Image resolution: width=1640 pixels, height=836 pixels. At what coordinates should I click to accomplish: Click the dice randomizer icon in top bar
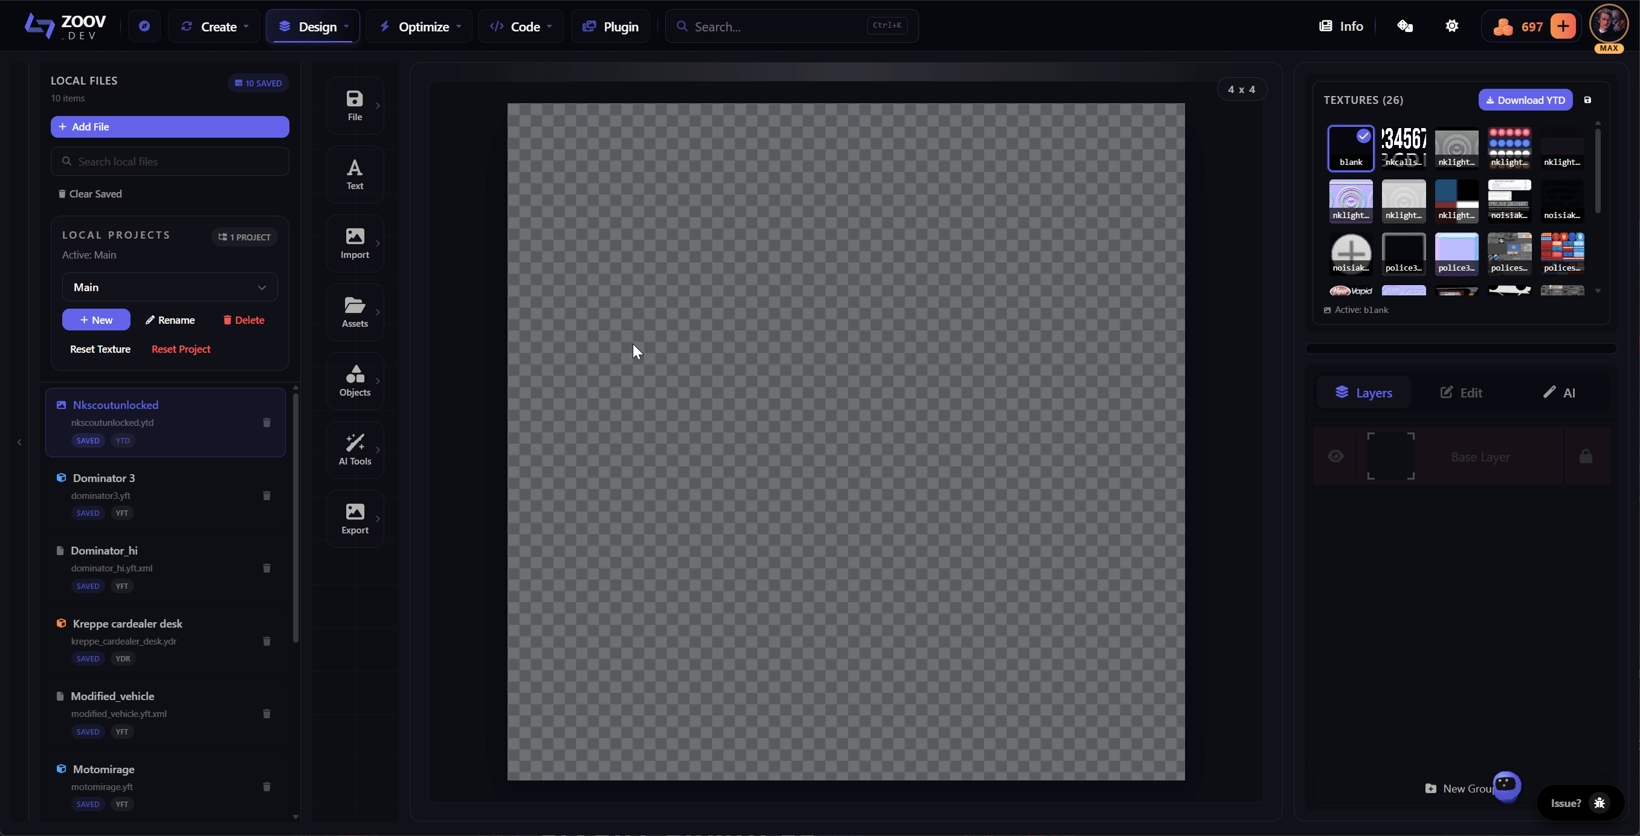pos(1405,26)
